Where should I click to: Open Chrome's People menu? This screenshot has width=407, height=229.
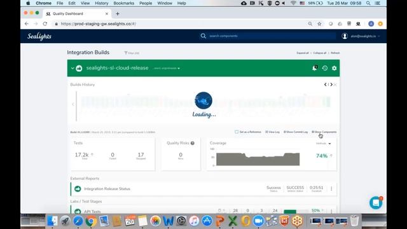point(146,3)
